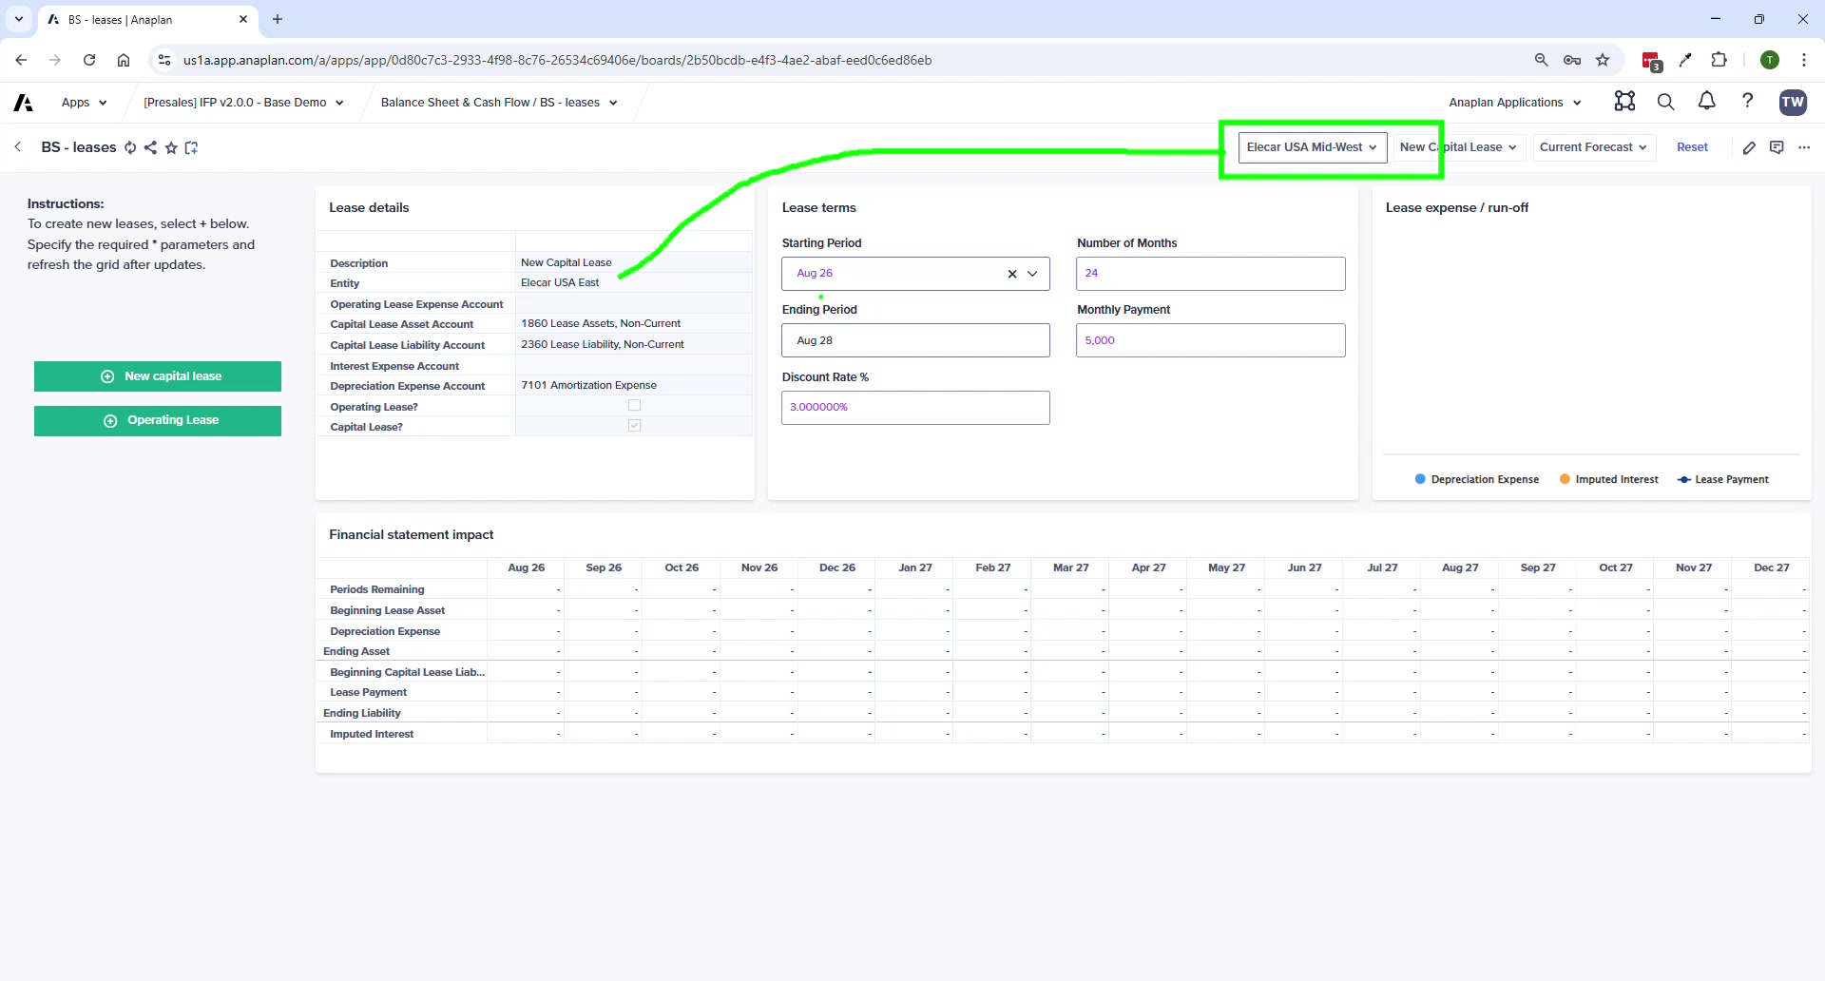The width and height of the screenshot is (1825, 981).
Task: Toggle the board favorite star
Action: (171, 147)
